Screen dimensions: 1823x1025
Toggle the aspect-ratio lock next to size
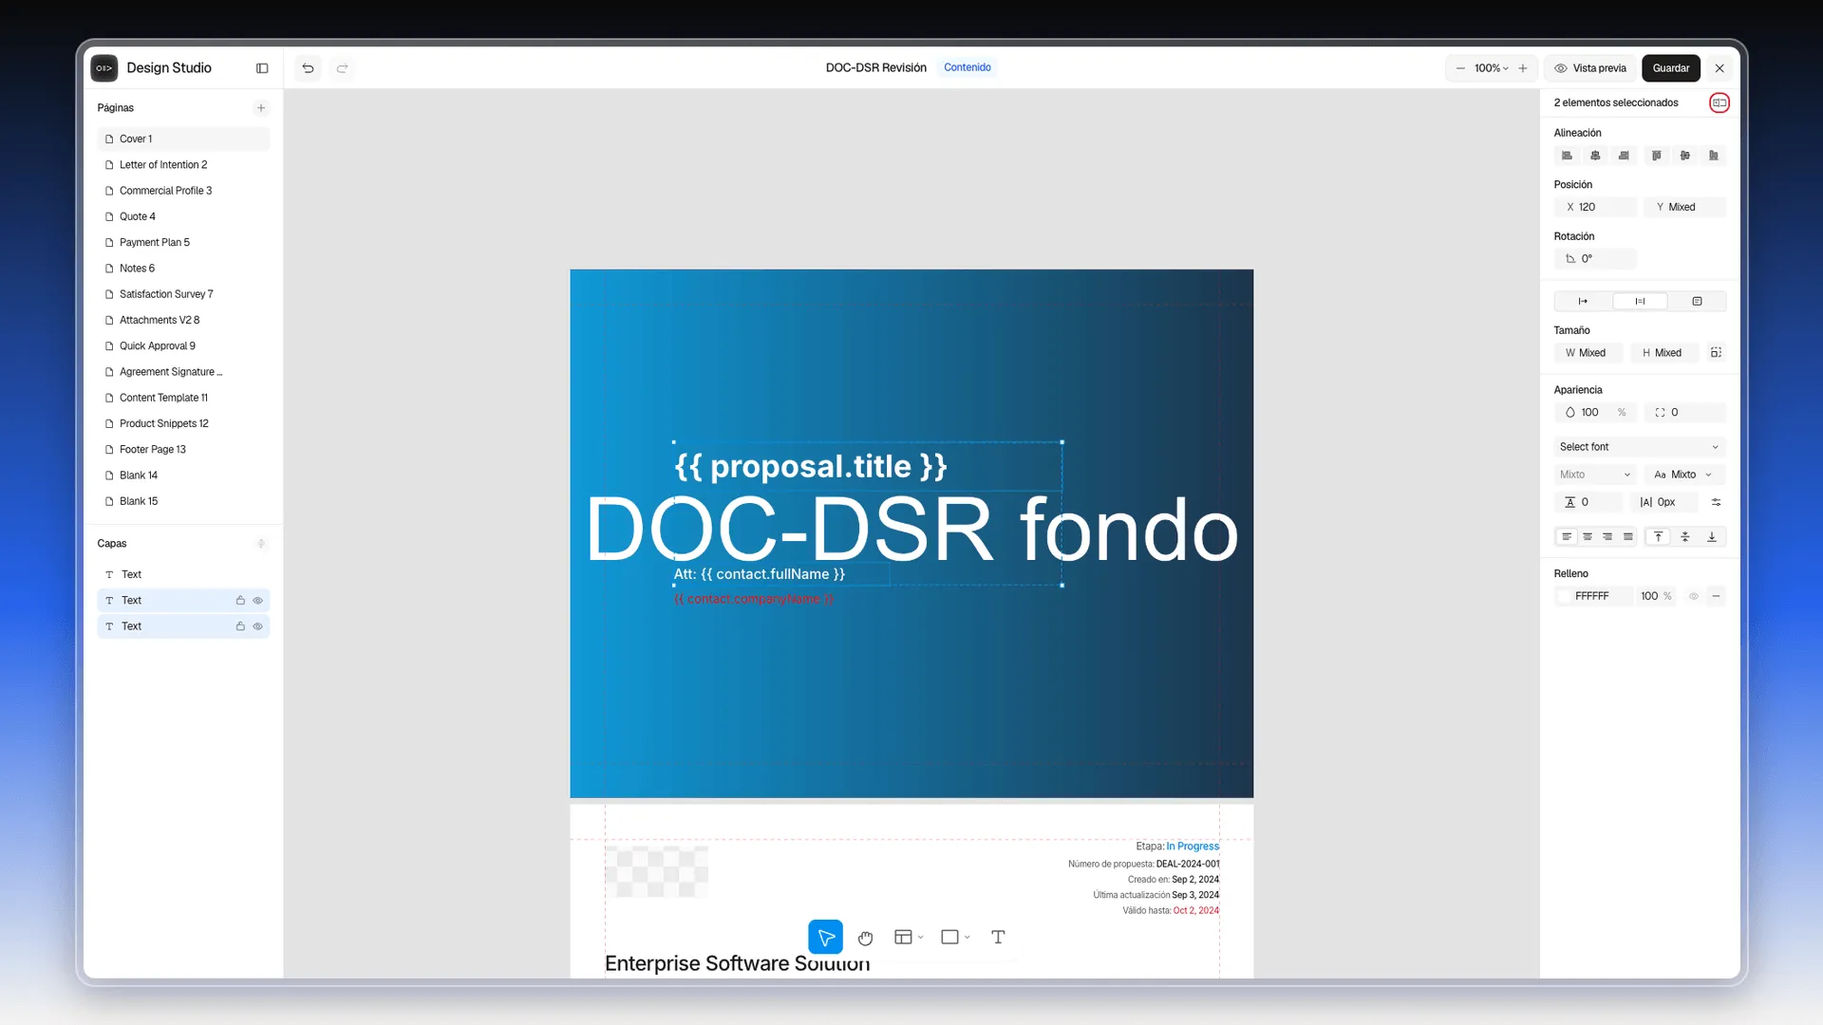1716,353
